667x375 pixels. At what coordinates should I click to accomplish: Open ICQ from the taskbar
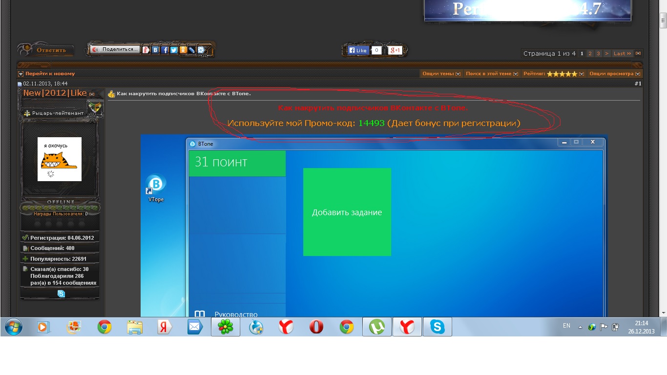225,327
